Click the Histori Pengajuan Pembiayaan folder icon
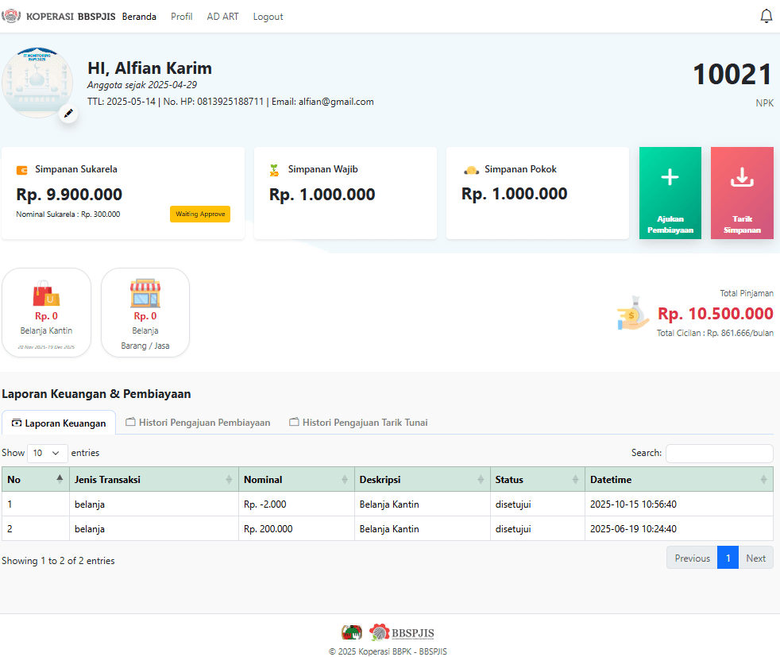 (130, 422)
